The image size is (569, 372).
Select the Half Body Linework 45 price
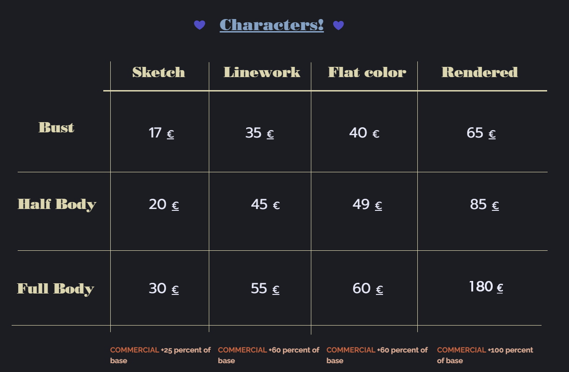click(x=265, y=204)
